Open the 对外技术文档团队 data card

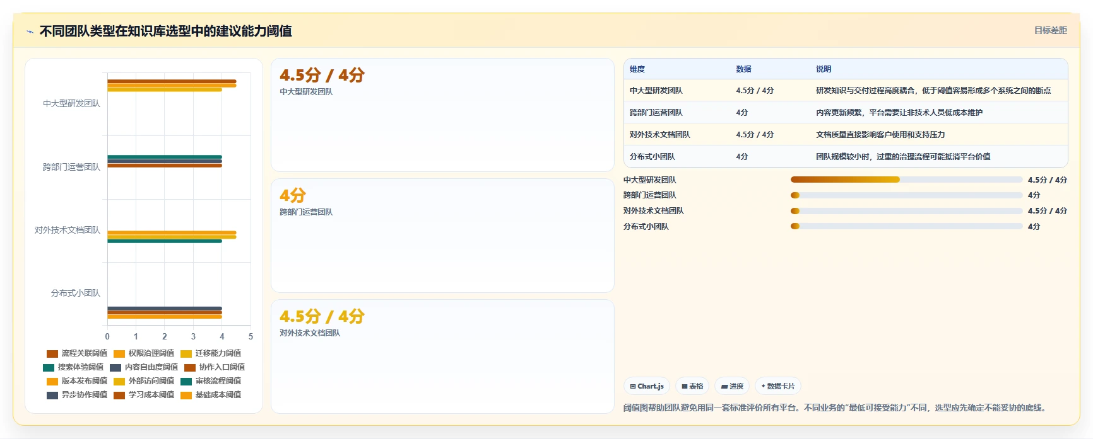pos(442,356)
